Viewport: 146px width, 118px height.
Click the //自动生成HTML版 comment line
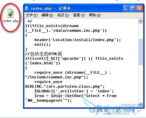click(44, 54)
